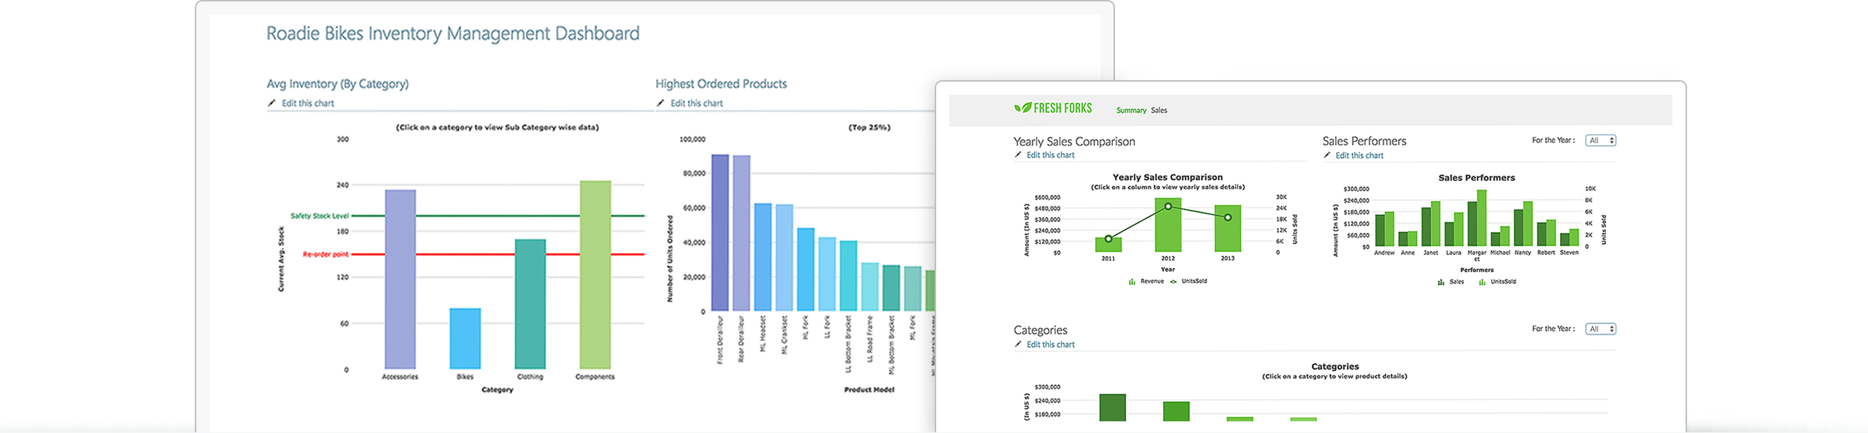Viewport: 1868px width, 433px height.
Task: Click the Yearly Sales Comparison section heading
Action: click(x=1074, y=142)
